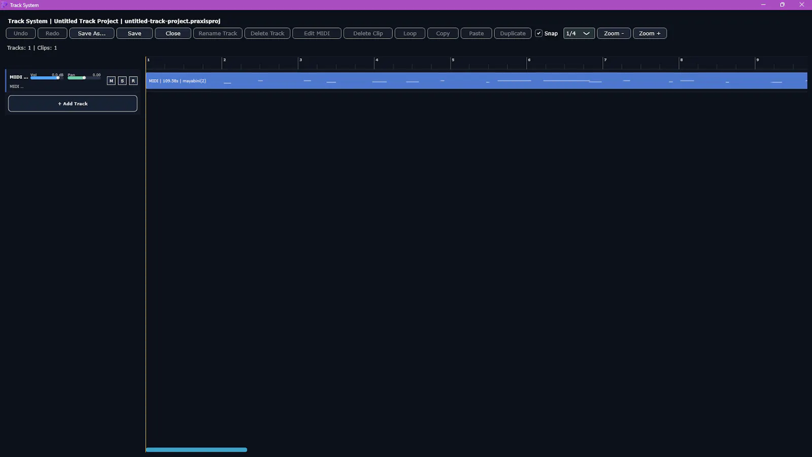Open Save As... dialog

(x=92, y=34)
